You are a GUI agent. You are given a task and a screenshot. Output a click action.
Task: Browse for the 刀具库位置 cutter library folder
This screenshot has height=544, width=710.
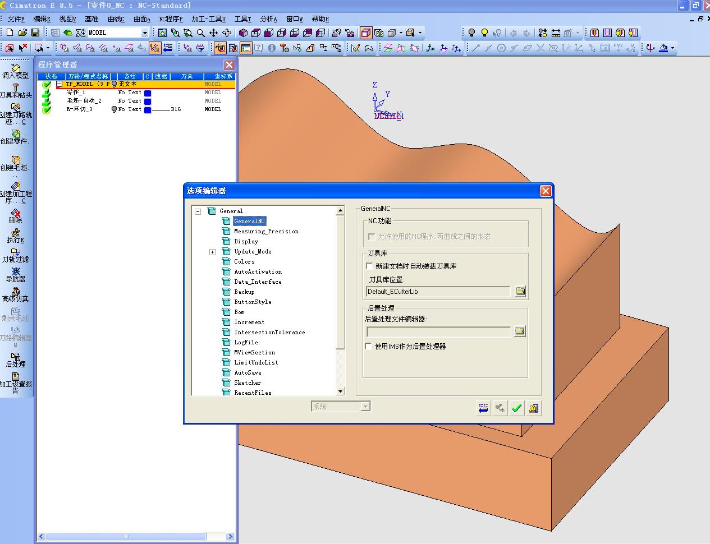(x=520, y=291)
